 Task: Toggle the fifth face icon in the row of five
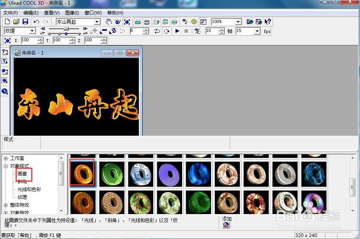pos(174,22)
